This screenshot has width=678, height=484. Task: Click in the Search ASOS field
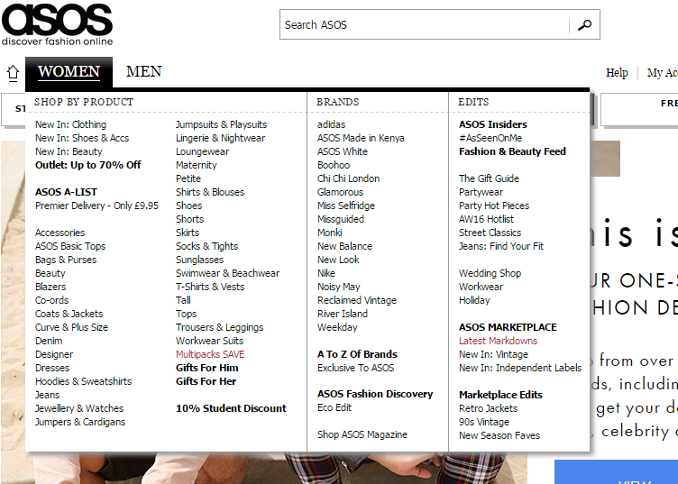click(425, 25)
